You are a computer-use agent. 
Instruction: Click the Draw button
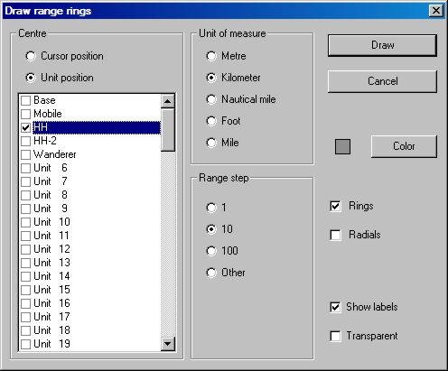pyautogui.click(x=382, y=45)
